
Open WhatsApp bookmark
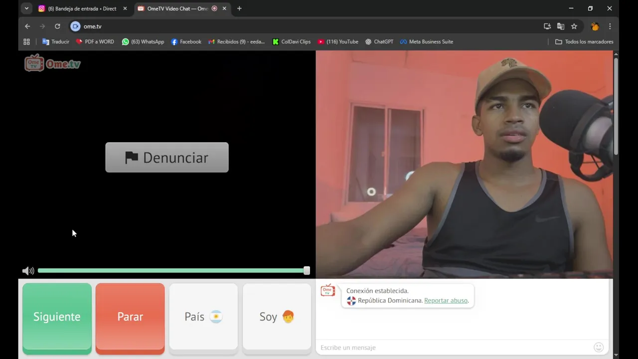point(143,42)
